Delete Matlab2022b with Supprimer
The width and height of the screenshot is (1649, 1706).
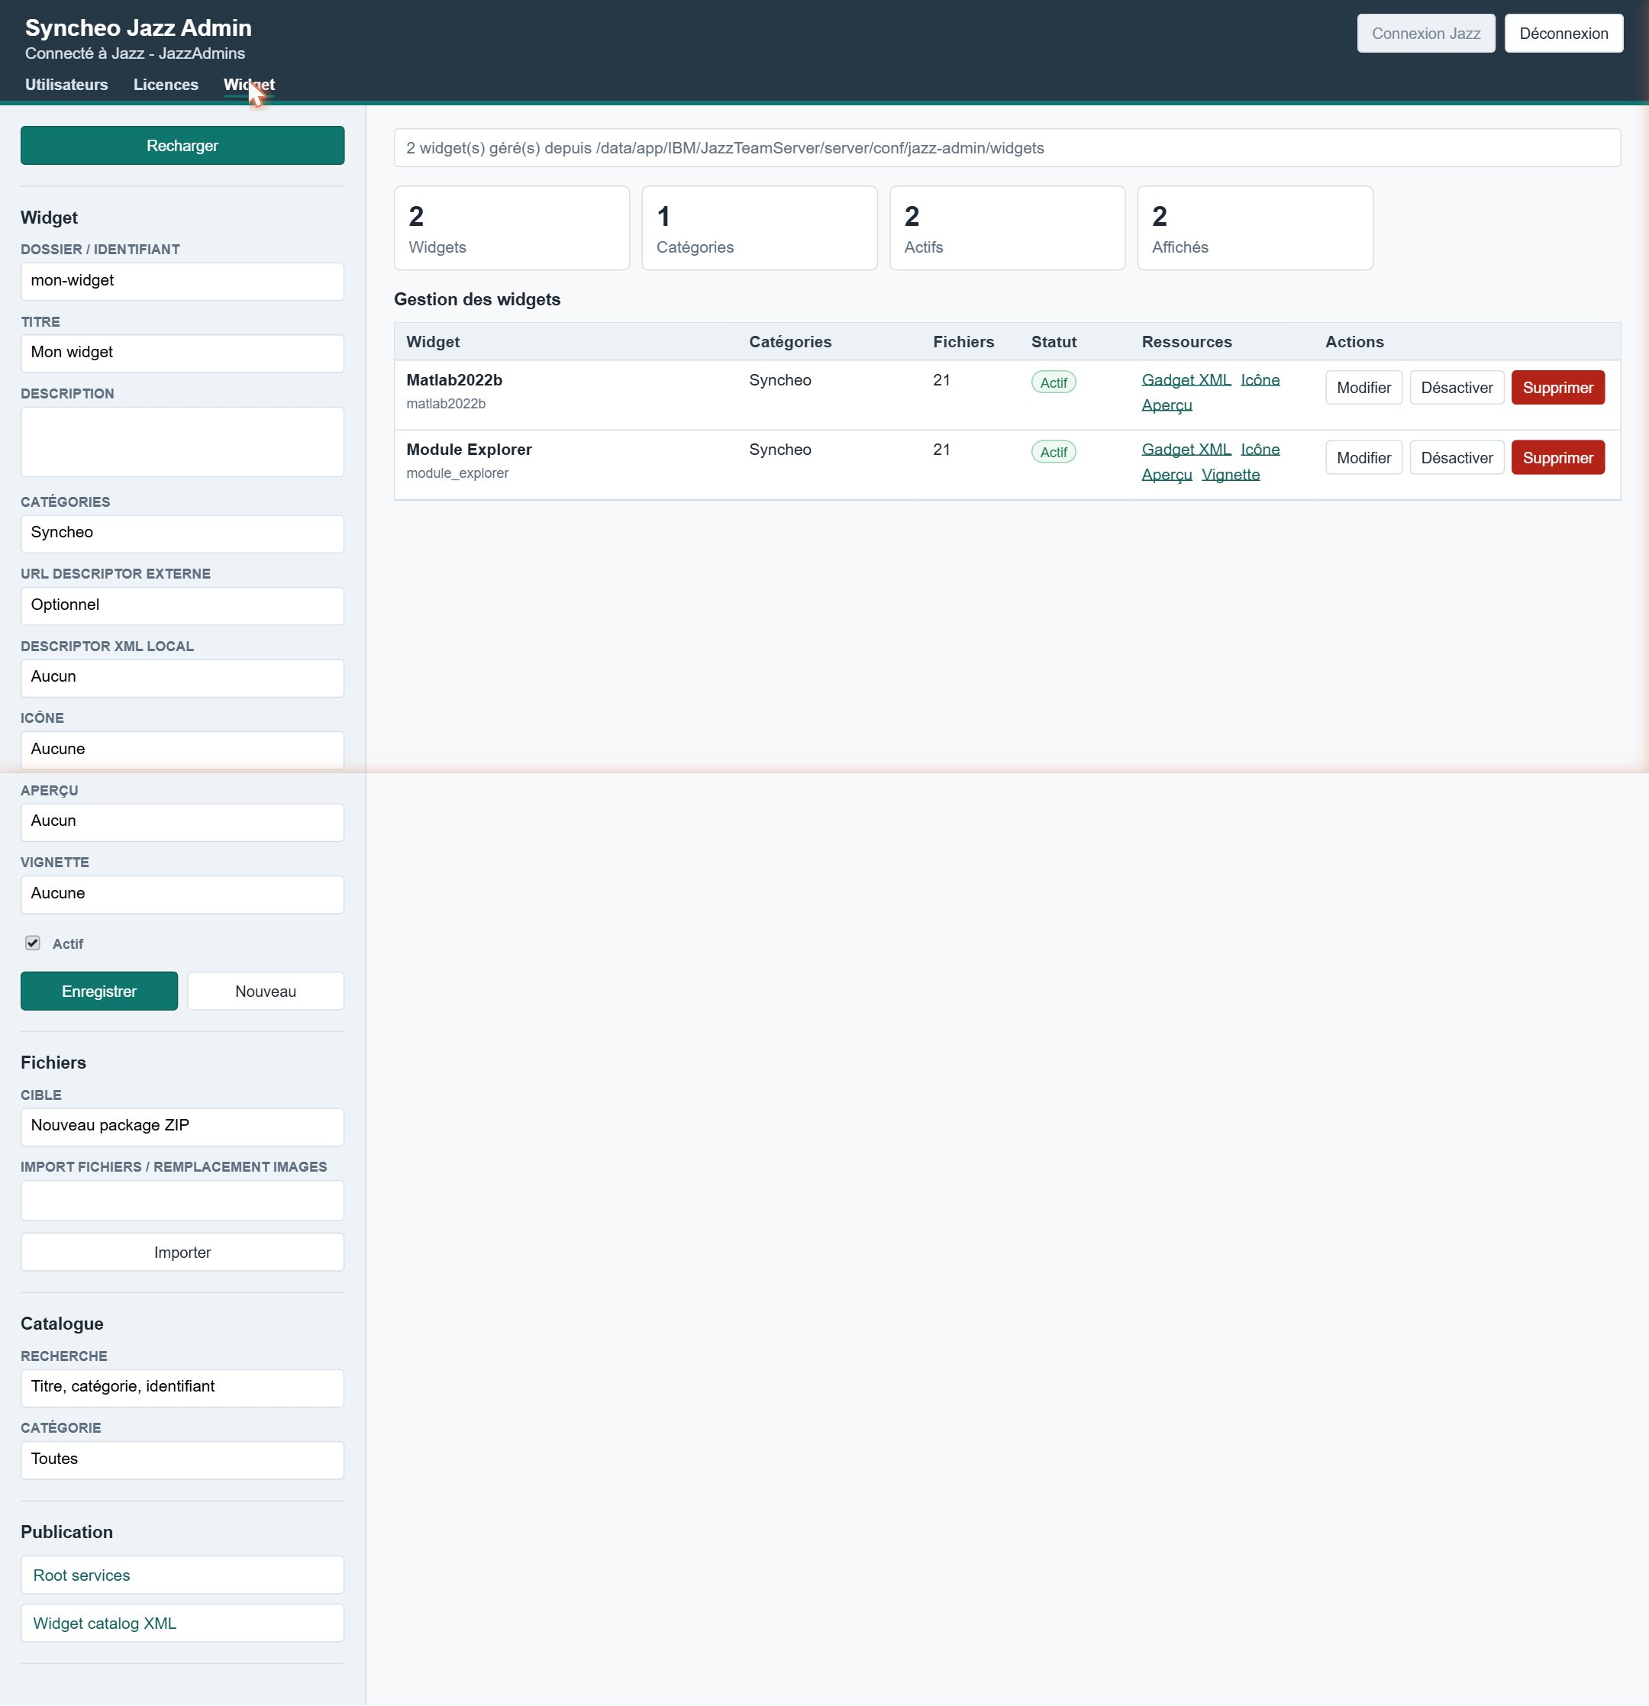tap(1557, 387)
